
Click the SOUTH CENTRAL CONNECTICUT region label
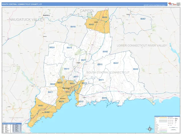[108, 73]
